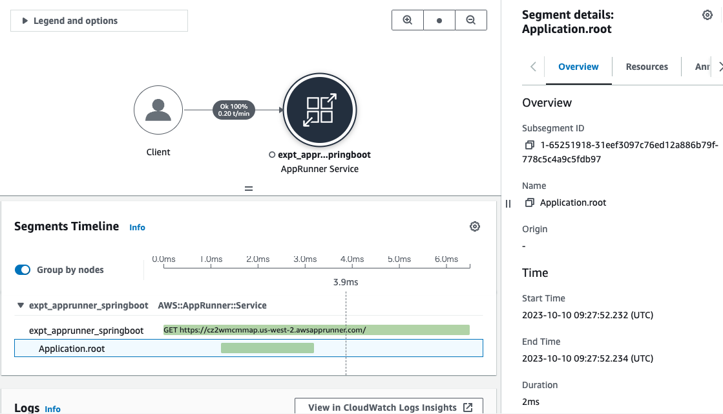The image size is (723, 414).
Task: Switch to the Overview tab
Action: click(578, 67)
